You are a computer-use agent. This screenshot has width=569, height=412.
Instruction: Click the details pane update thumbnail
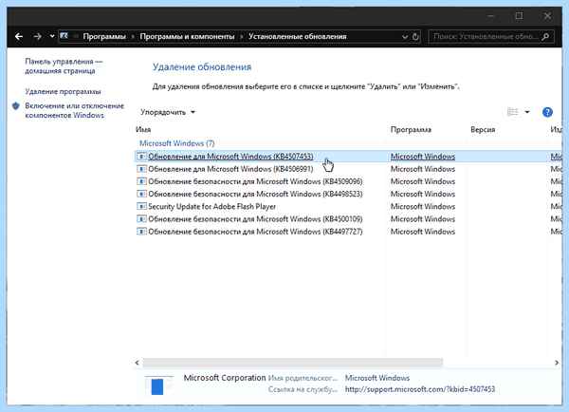point(159,385)
